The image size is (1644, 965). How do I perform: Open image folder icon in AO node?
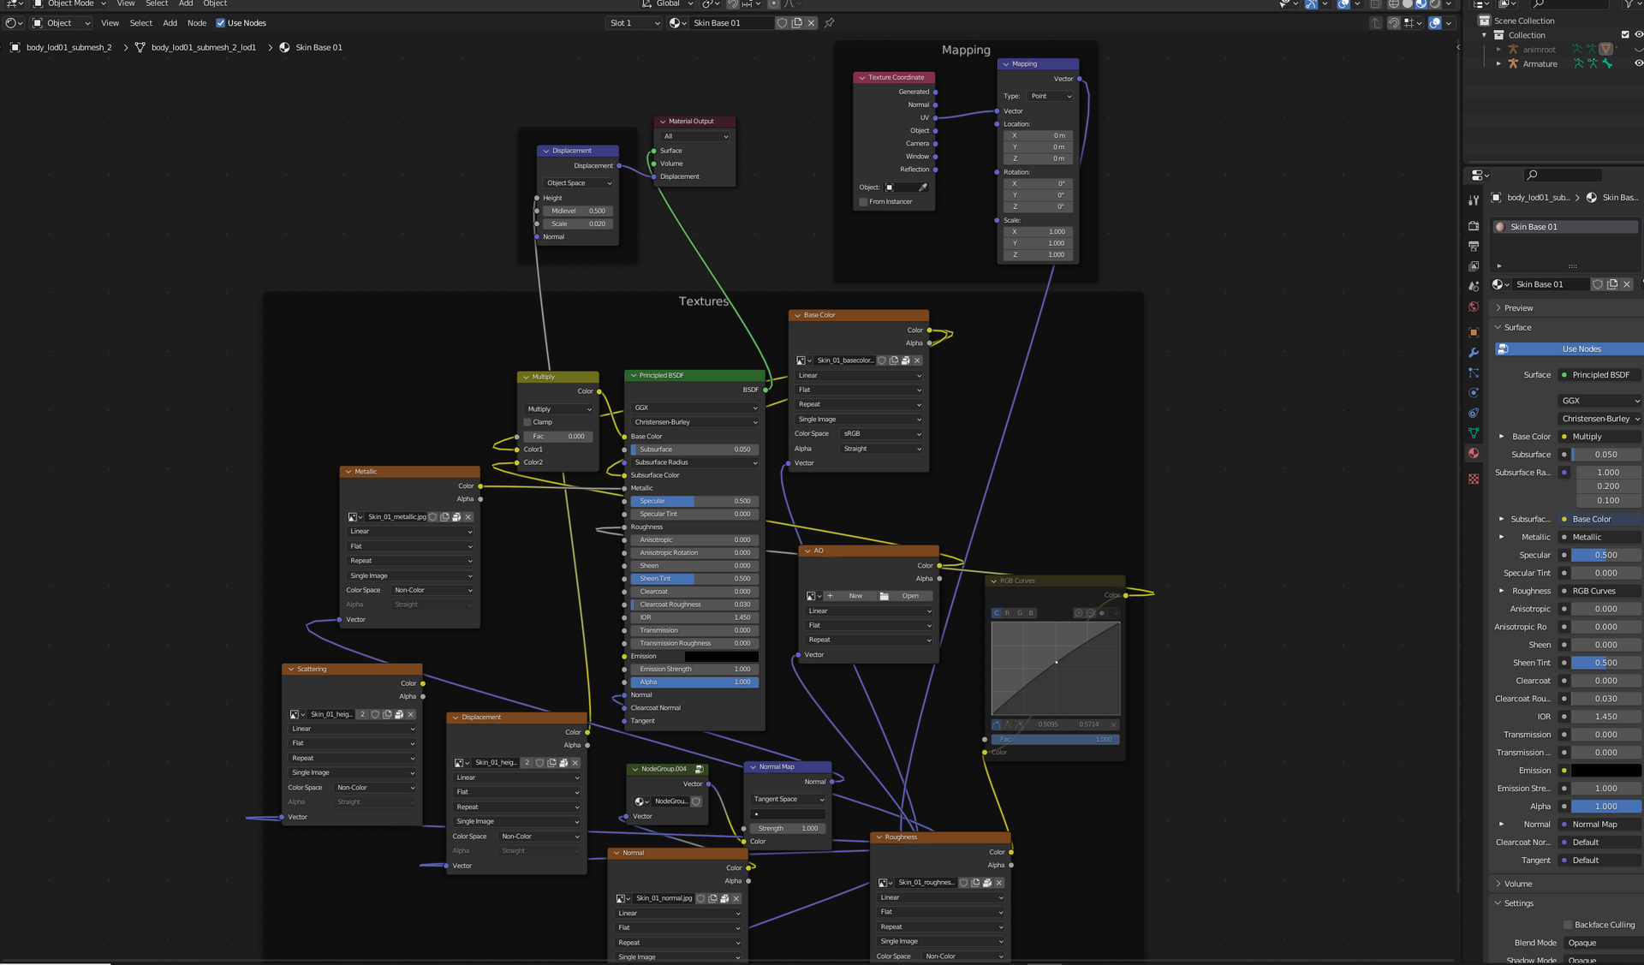pyautogui.click(x=885, y=596)
